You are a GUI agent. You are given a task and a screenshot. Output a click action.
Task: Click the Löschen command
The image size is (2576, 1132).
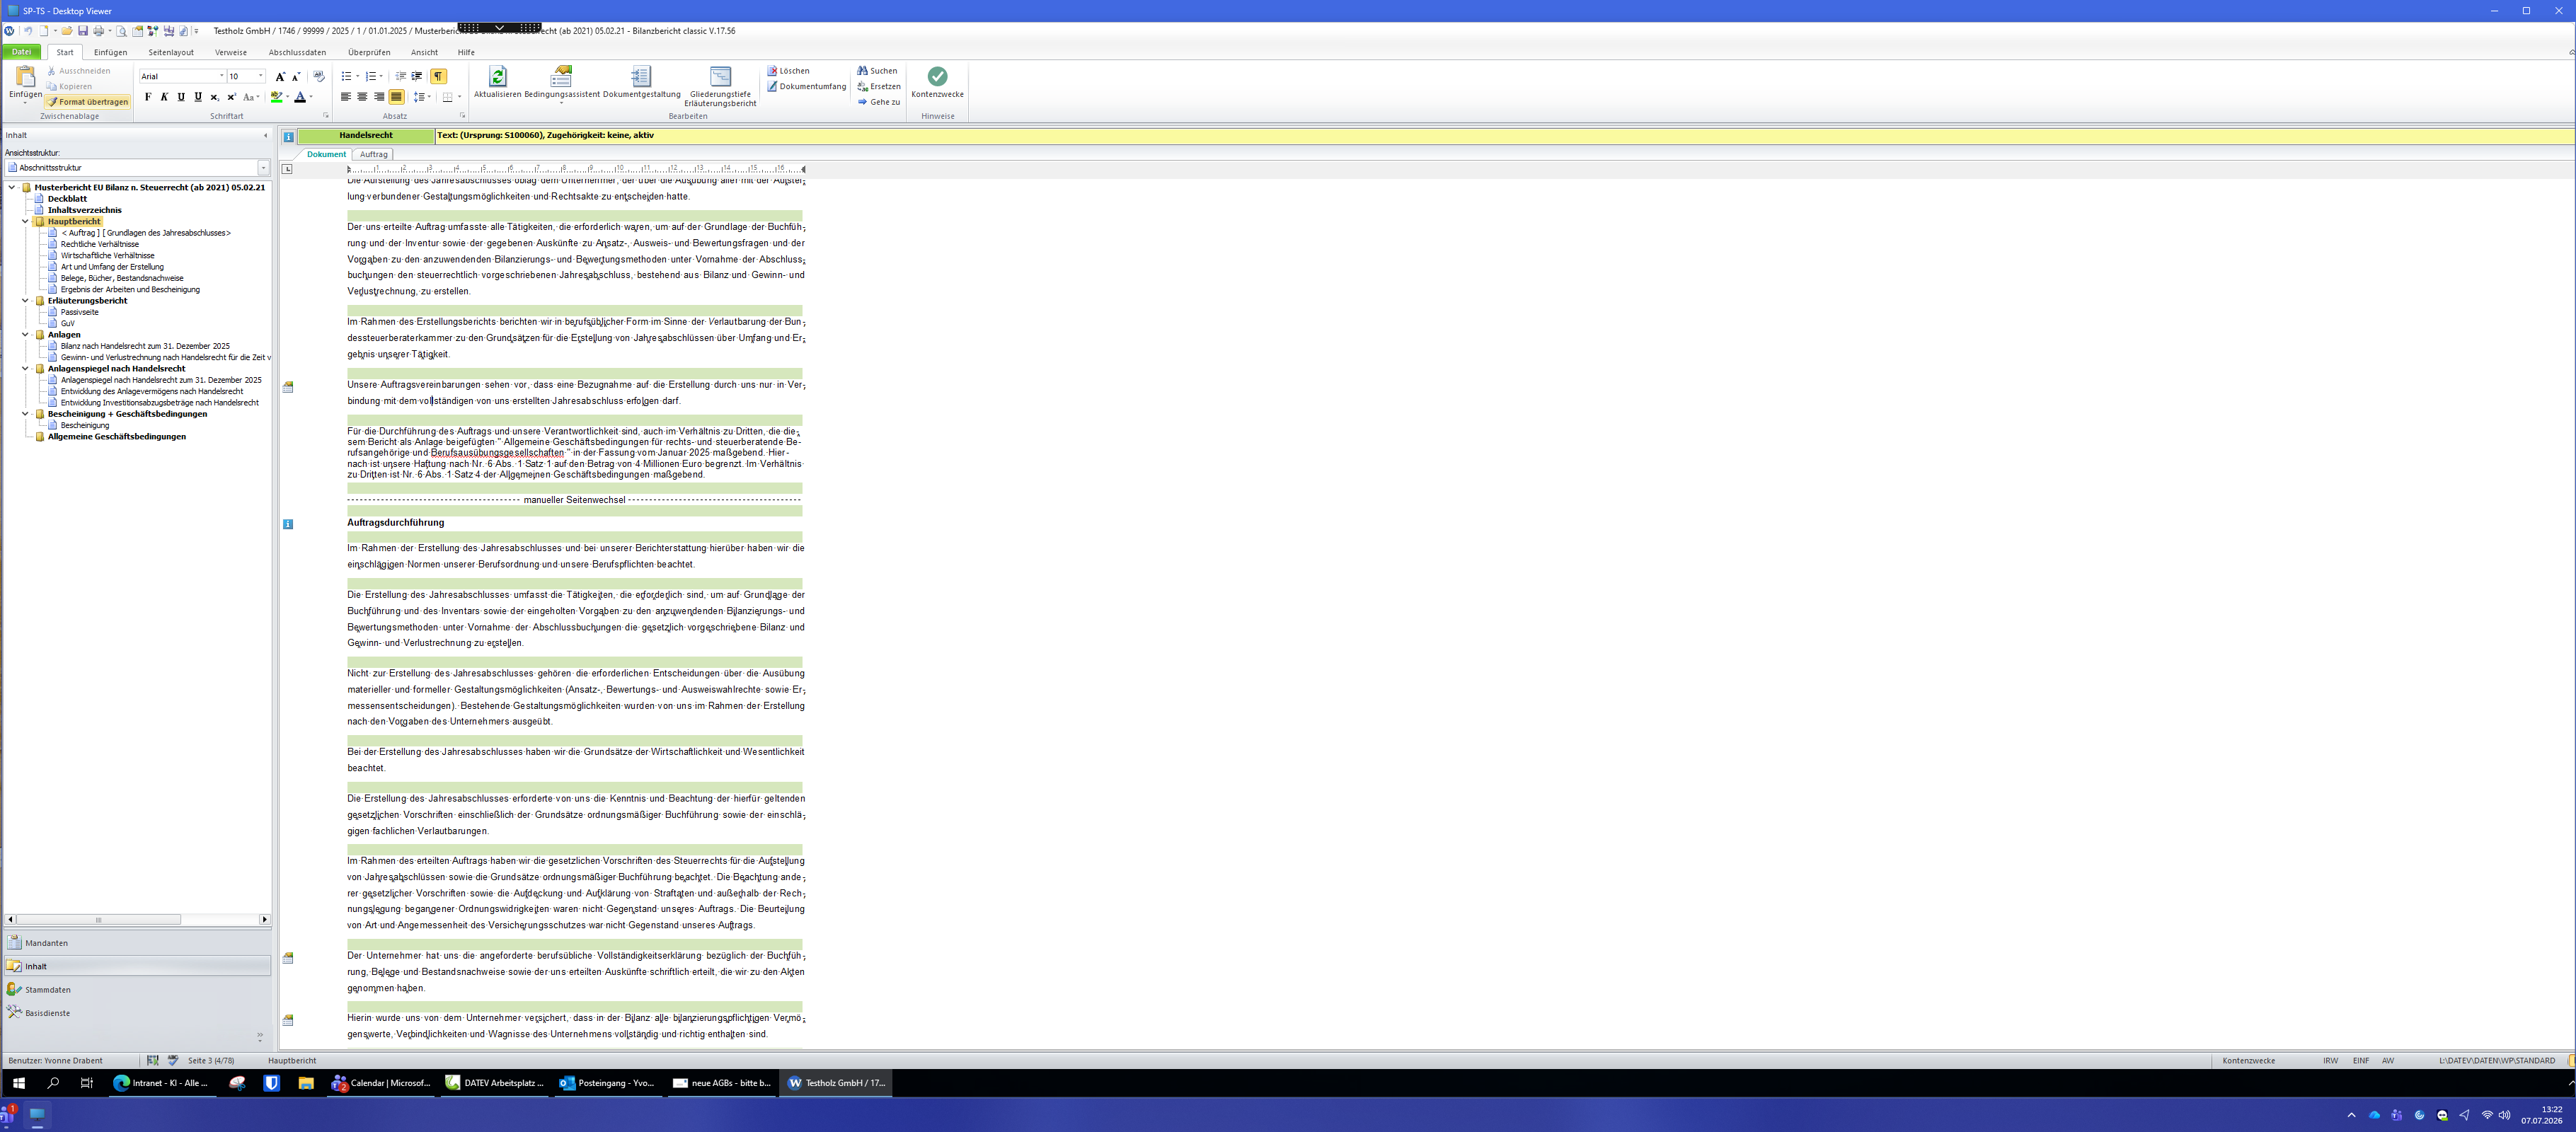click(788, 71)
